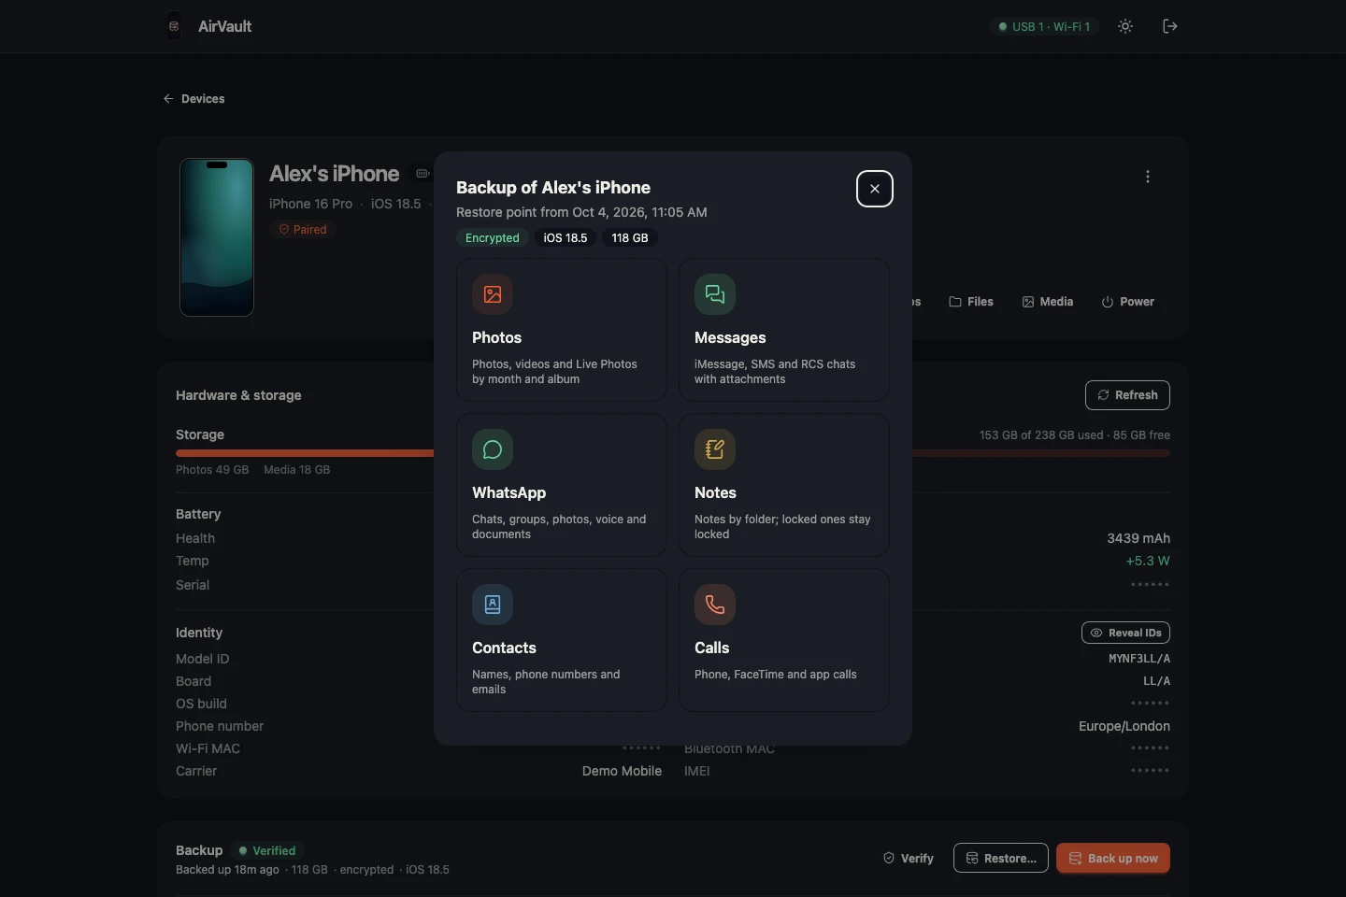Toggle Reveal IDs visibility
This screenshot has height=897, width=1346.
tap(1125, 633)
